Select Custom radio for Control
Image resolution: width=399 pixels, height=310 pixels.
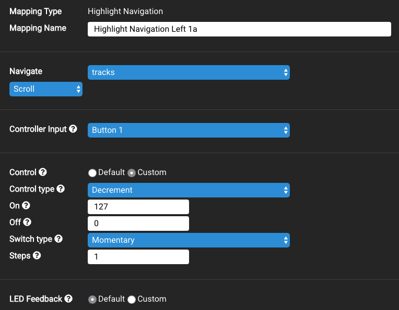coord(132,173)
